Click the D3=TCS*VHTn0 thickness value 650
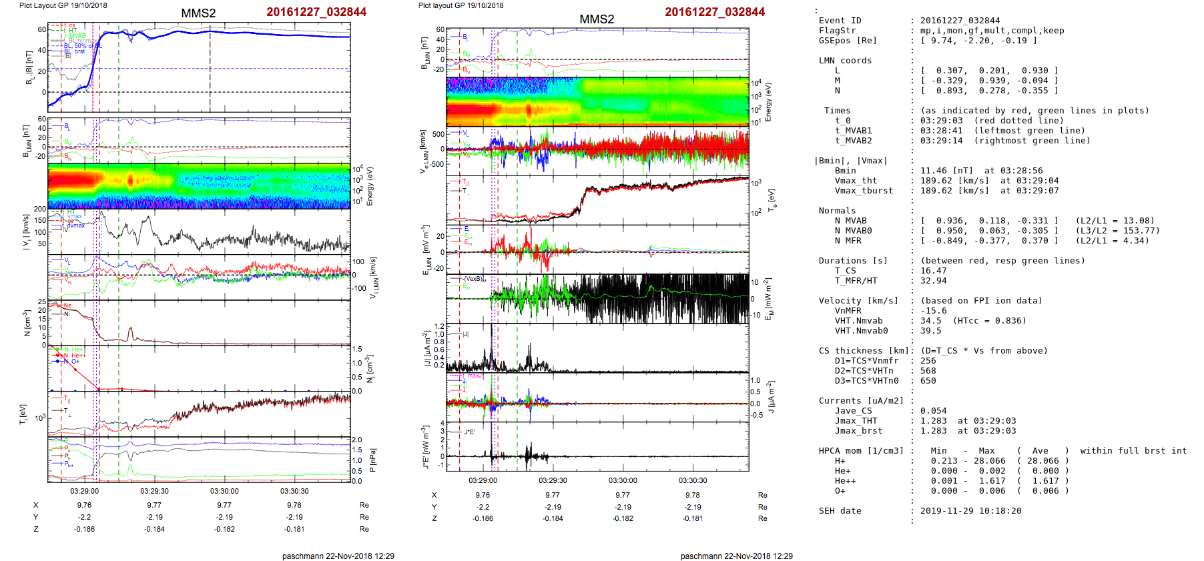The image size is (1204, 561). point(928,381)
